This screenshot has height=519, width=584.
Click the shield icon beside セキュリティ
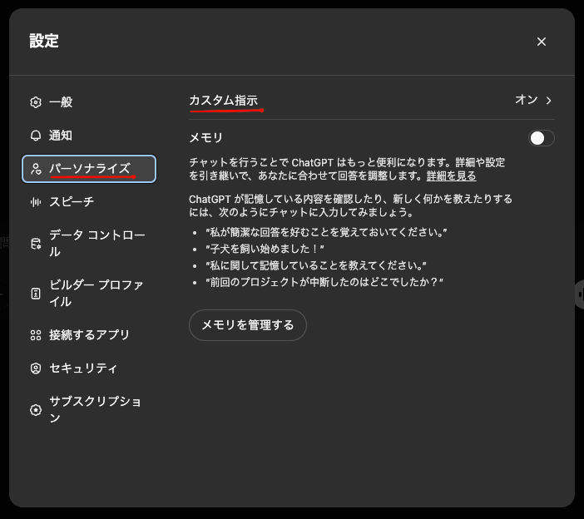[36, 368]
